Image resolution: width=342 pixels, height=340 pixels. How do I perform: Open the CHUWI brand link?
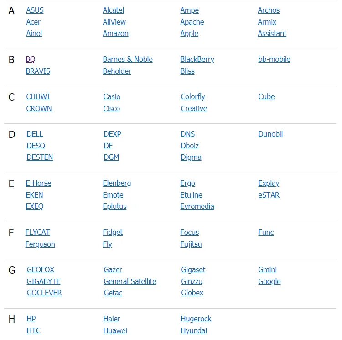pos(38,96)
